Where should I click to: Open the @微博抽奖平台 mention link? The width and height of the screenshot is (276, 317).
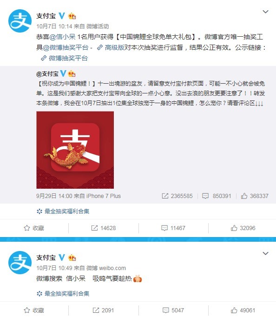66,47
